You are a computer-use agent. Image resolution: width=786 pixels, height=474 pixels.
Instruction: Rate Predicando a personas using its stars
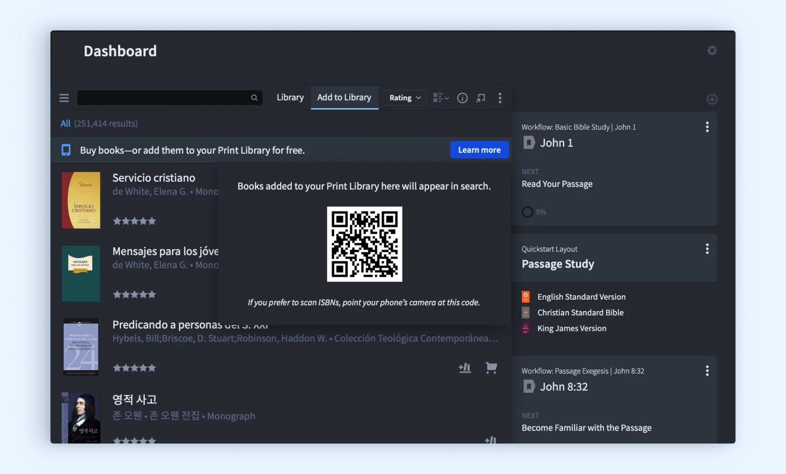[134, 368]
